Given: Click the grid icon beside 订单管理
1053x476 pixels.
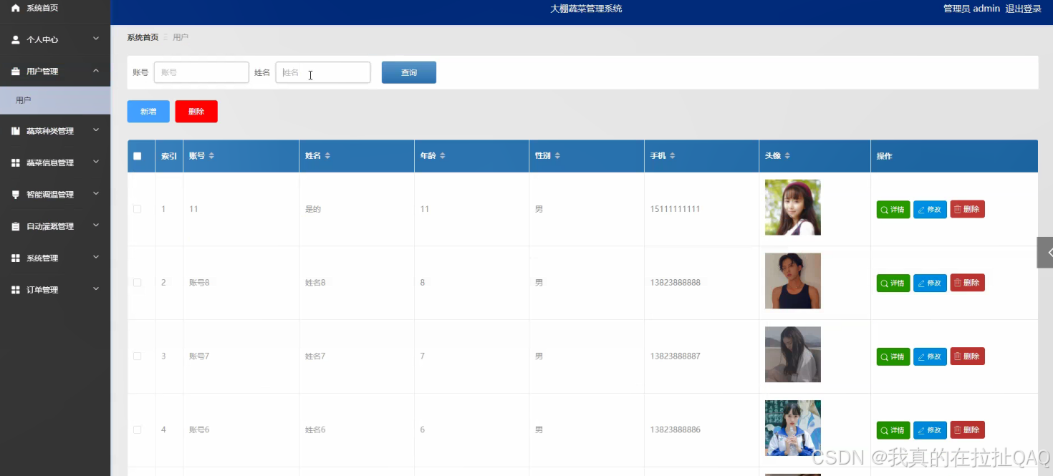Looking at the screenshot, I should (x=16, y=290).
